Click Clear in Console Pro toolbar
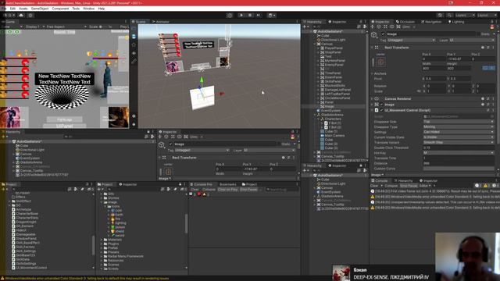The width and height of the screenshot is (500, 281). click(195, 189)
